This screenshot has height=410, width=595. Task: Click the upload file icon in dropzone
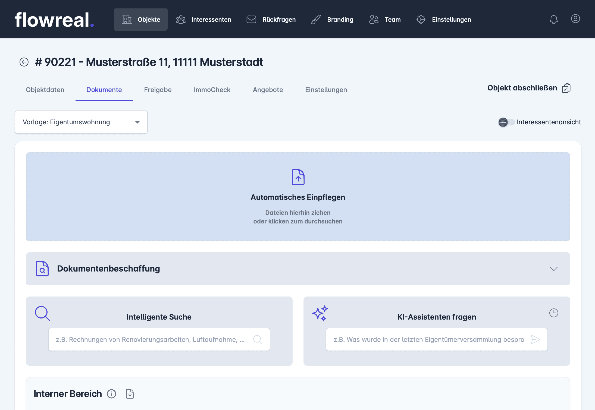pyautogui.click(x=298, y=177)
